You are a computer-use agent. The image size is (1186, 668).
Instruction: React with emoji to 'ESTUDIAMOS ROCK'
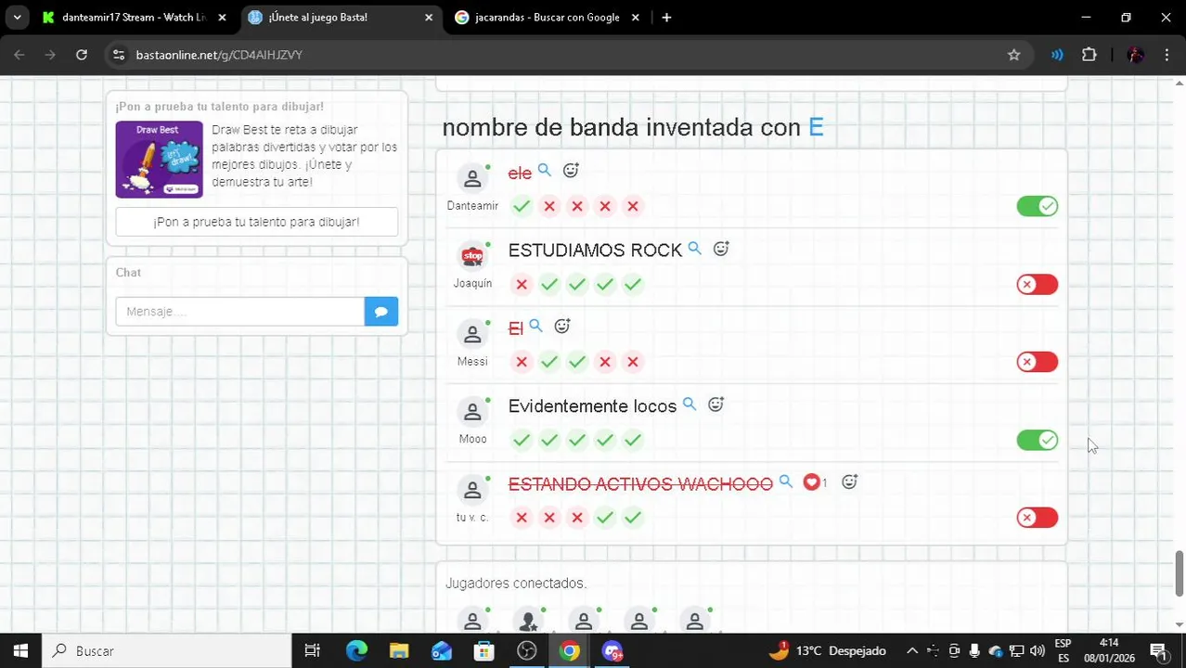click(x=721, y=249)
